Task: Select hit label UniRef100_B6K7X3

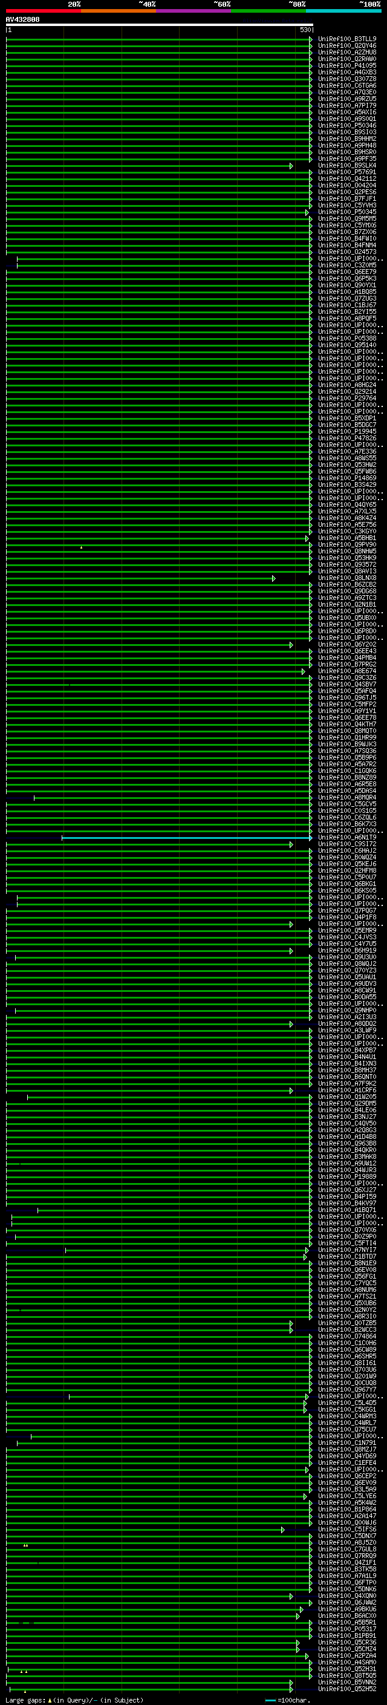Action: pos(347,825)
